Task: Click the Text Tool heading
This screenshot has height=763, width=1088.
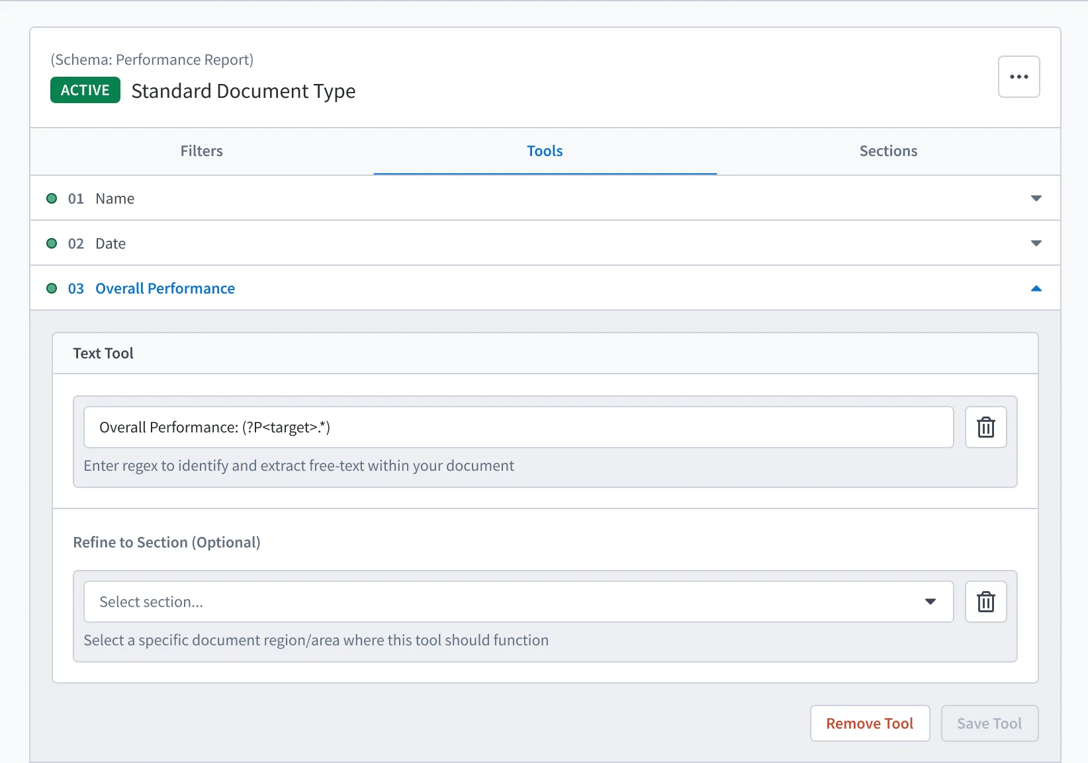Action: [x=103, y=353]
